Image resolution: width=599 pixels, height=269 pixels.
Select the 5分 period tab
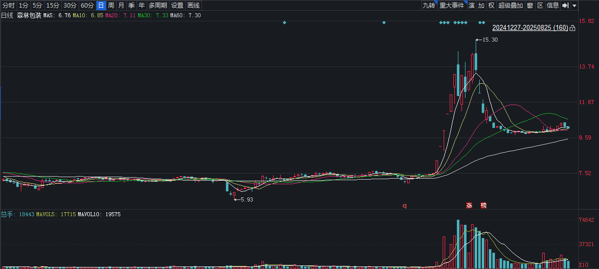point(37,6)
